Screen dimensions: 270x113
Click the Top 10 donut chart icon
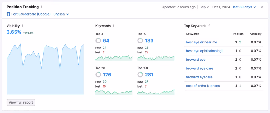tap(140, 40)
